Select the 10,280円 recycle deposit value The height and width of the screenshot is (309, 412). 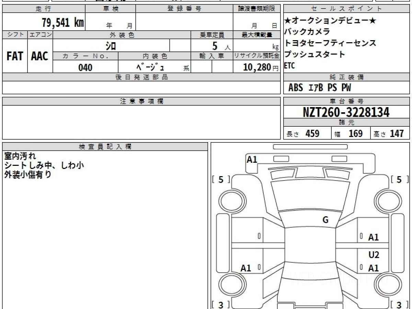click(x=261, y=67)
